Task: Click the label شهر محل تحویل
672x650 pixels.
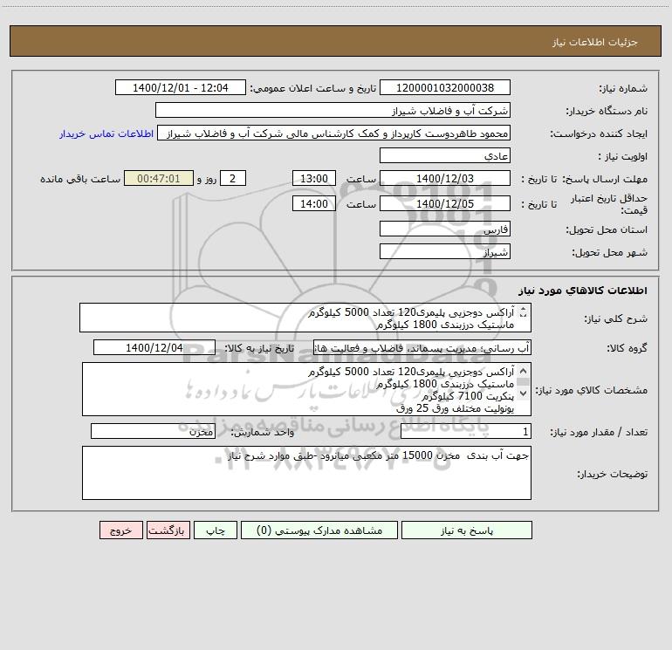Action: pos(610,252)
